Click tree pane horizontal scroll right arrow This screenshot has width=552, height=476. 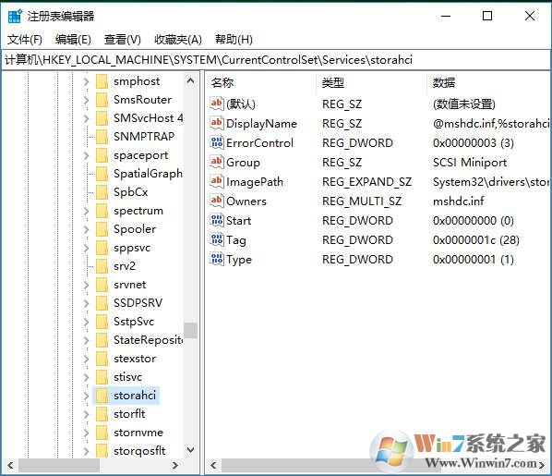coord(175,466)
